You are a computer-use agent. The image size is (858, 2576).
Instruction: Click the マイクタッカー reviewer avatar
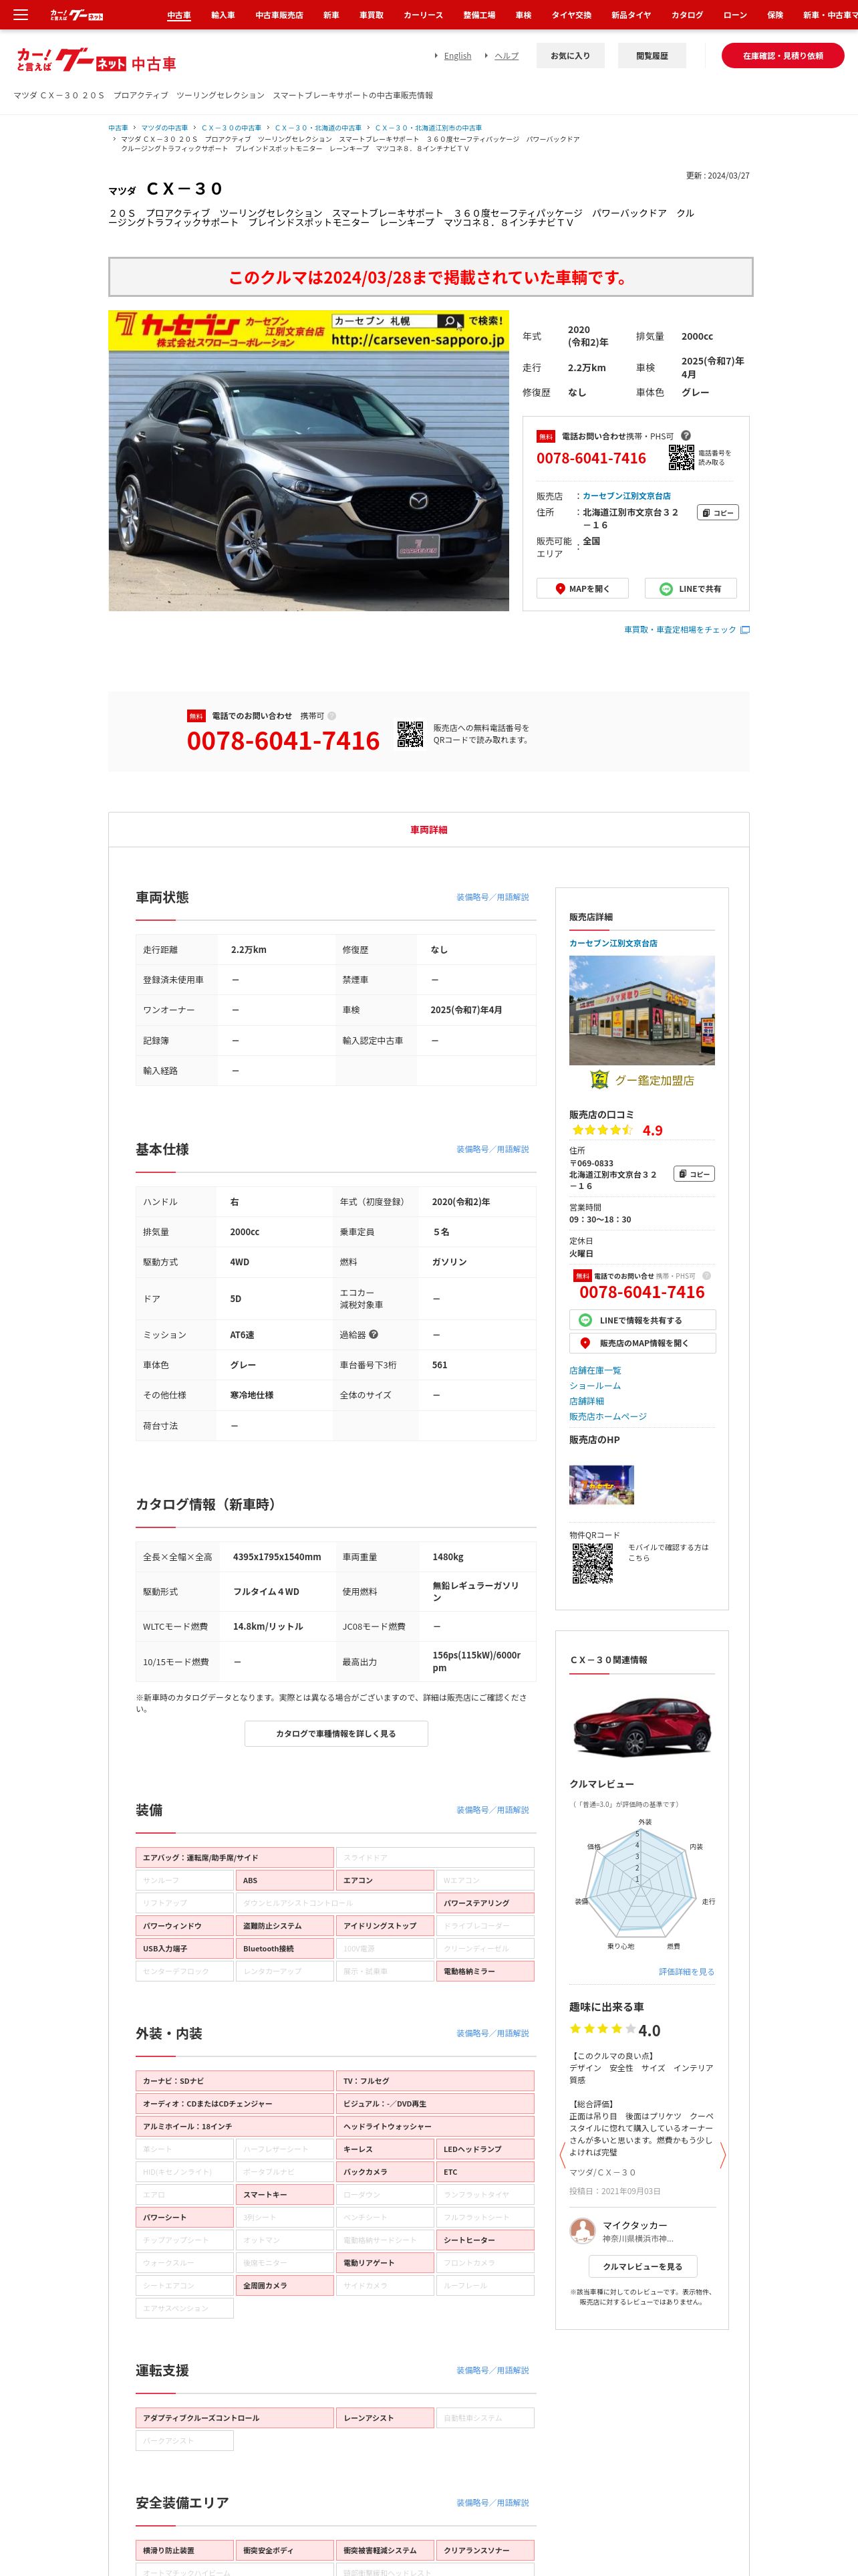582,2231
